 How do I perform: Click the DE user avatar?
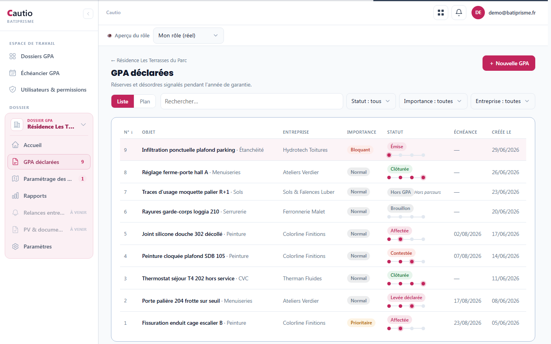pyautogui.click(x=478, y=13)
